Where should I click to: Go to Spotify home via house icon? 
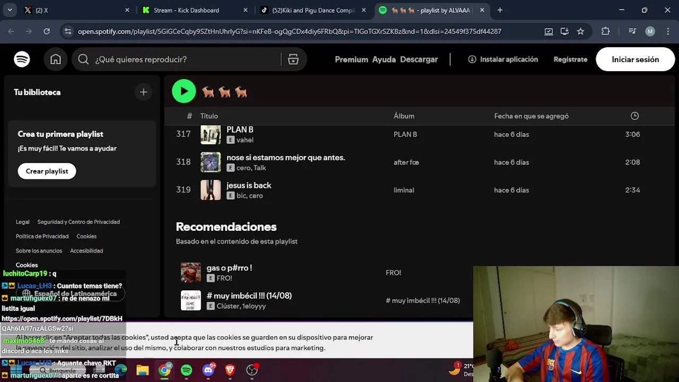(x=56, y=59)
